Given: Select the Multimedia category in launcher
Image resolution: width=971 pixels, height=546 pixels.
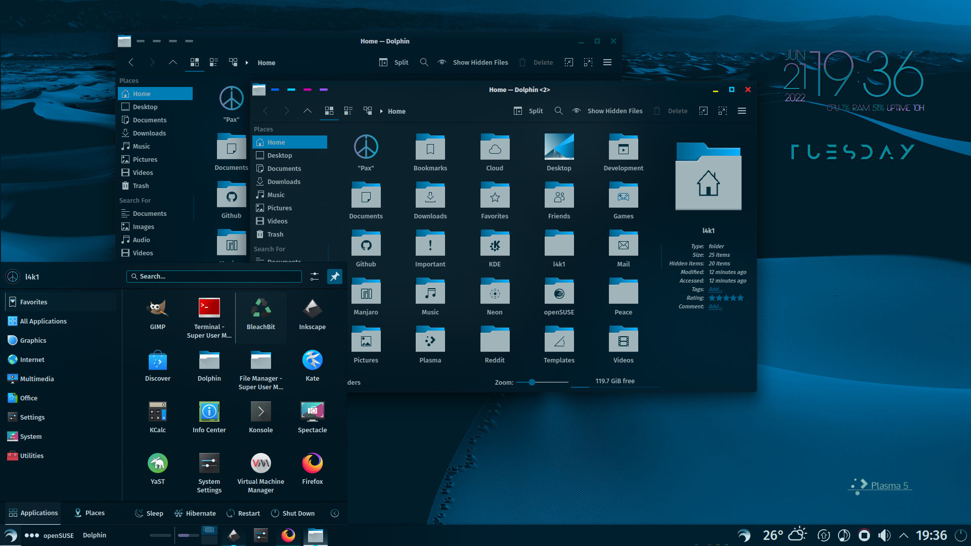Looking at the screenshot, I should point(61,379).
